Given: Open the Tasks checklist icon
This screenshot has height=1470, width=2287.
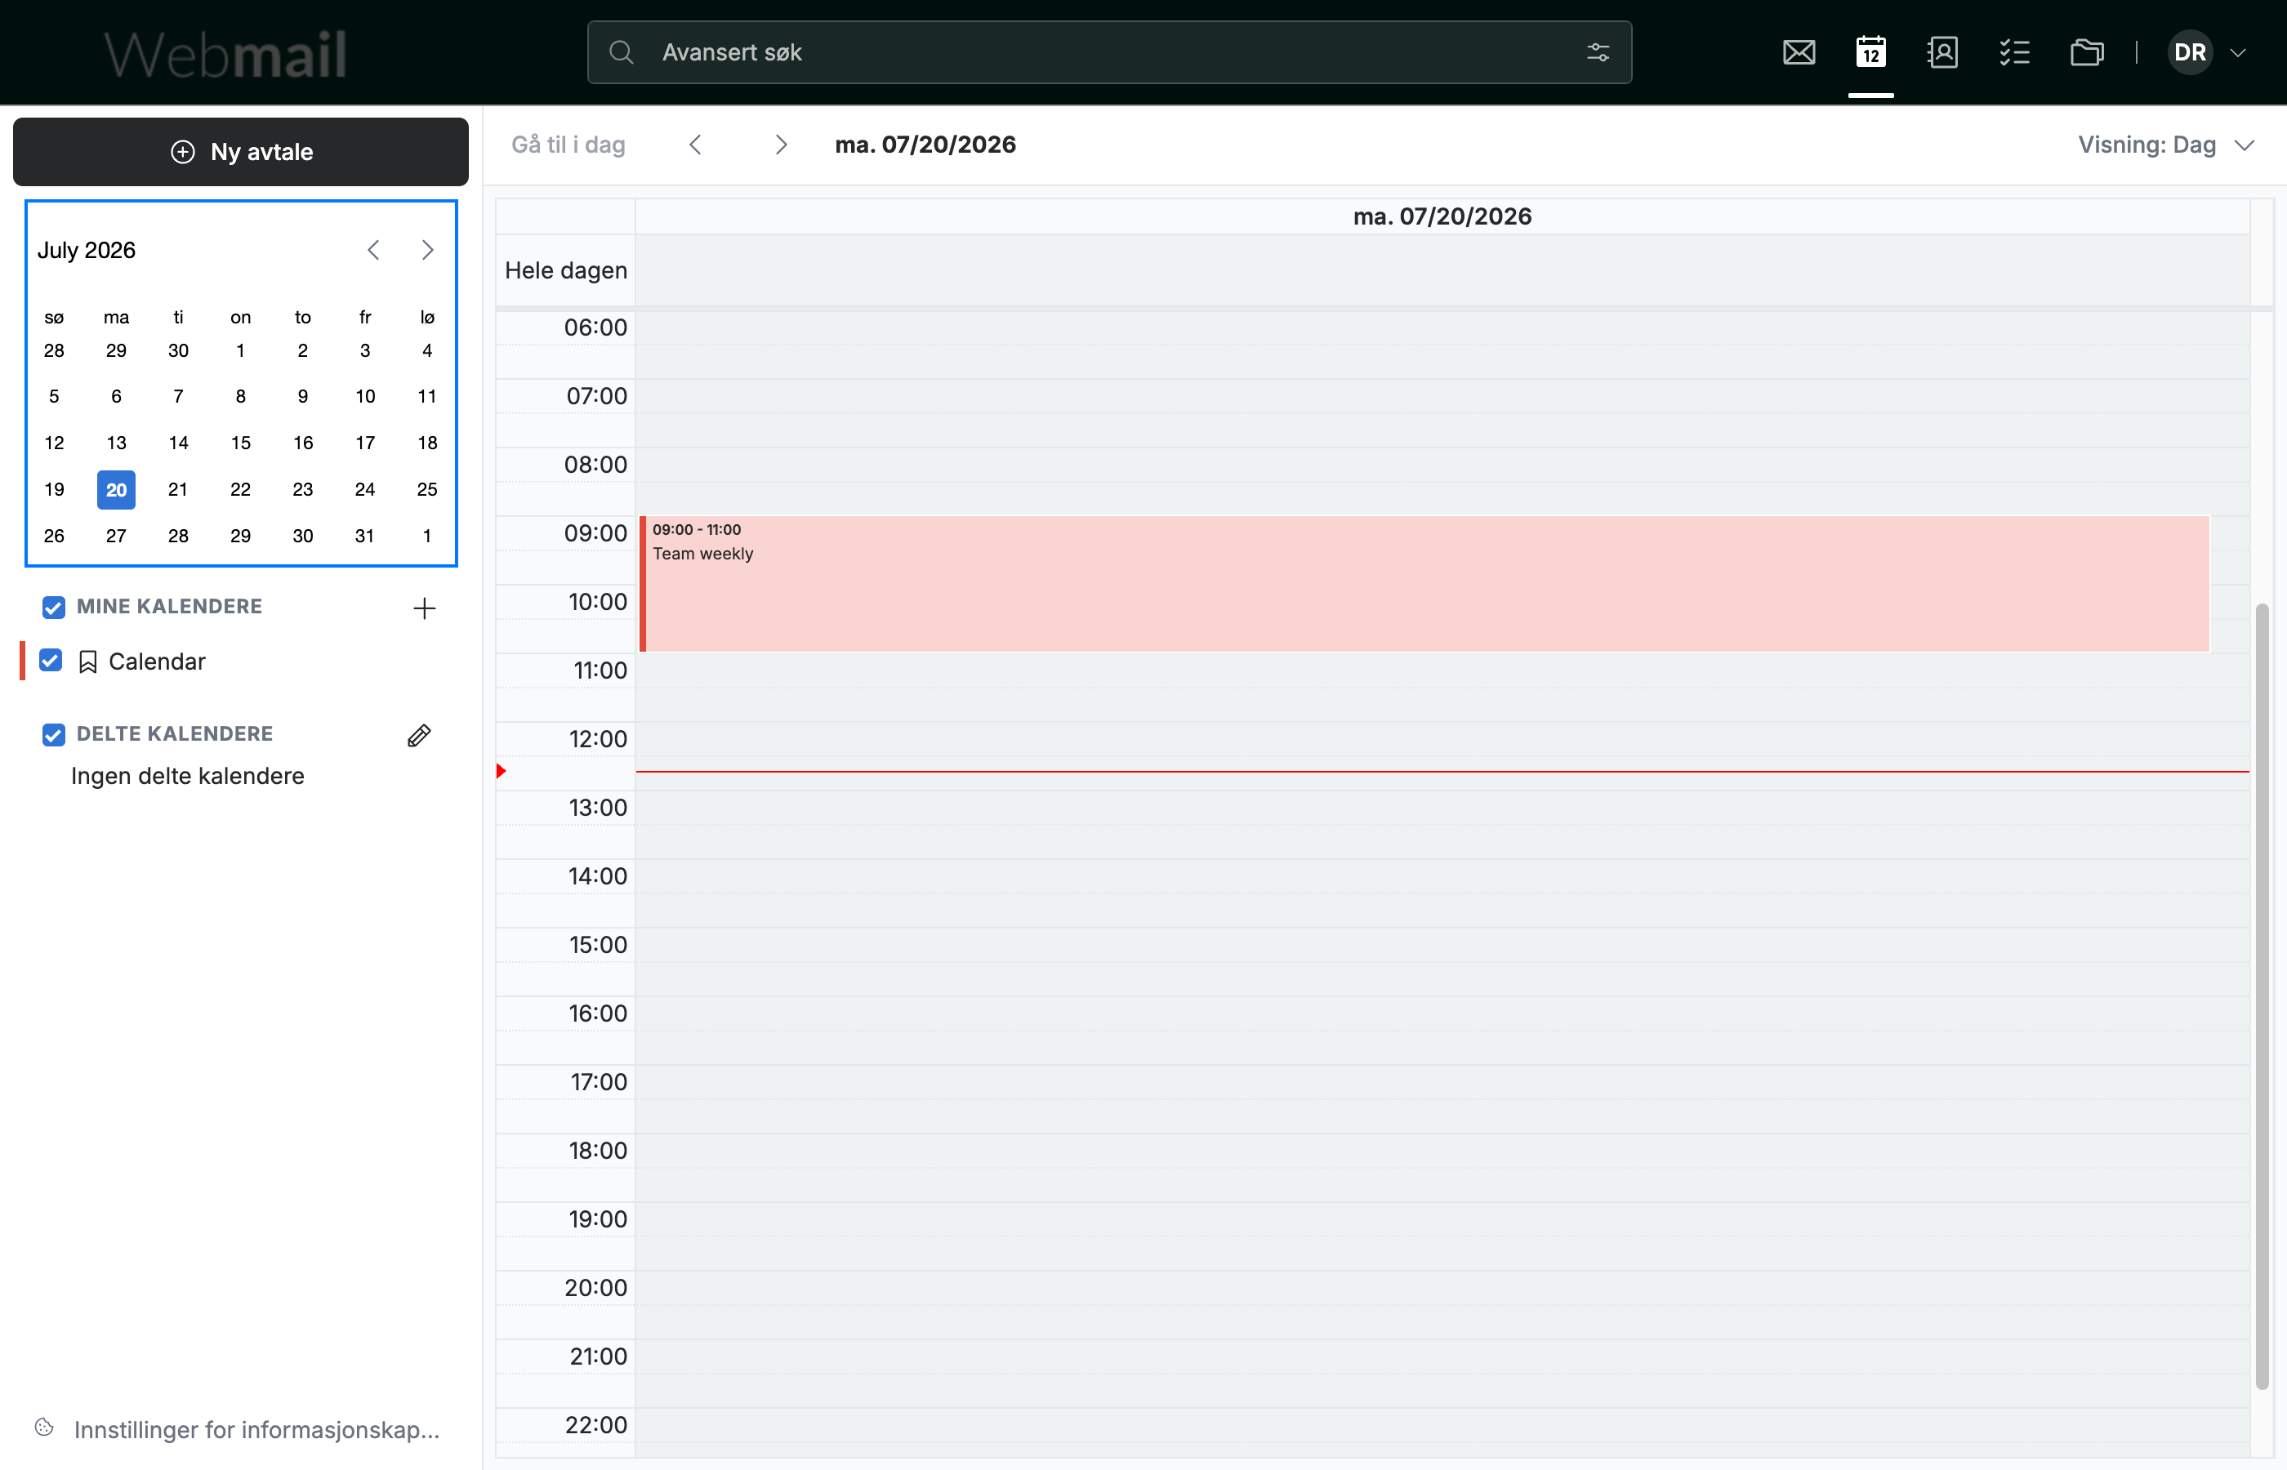Looking at the screenshot, I should click(x=2014, y=52).
